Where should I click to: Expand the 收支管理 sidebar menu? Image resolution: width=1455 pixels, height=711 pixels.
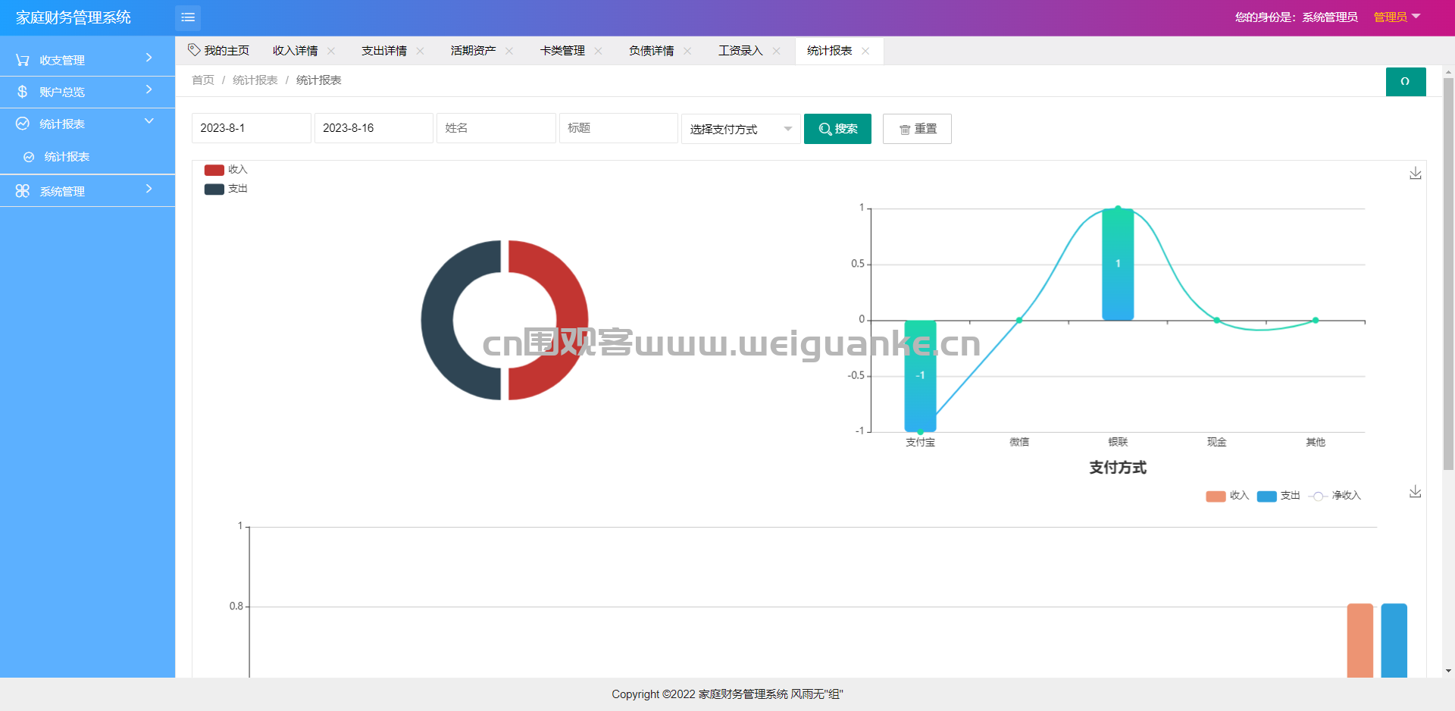point(87,60)
